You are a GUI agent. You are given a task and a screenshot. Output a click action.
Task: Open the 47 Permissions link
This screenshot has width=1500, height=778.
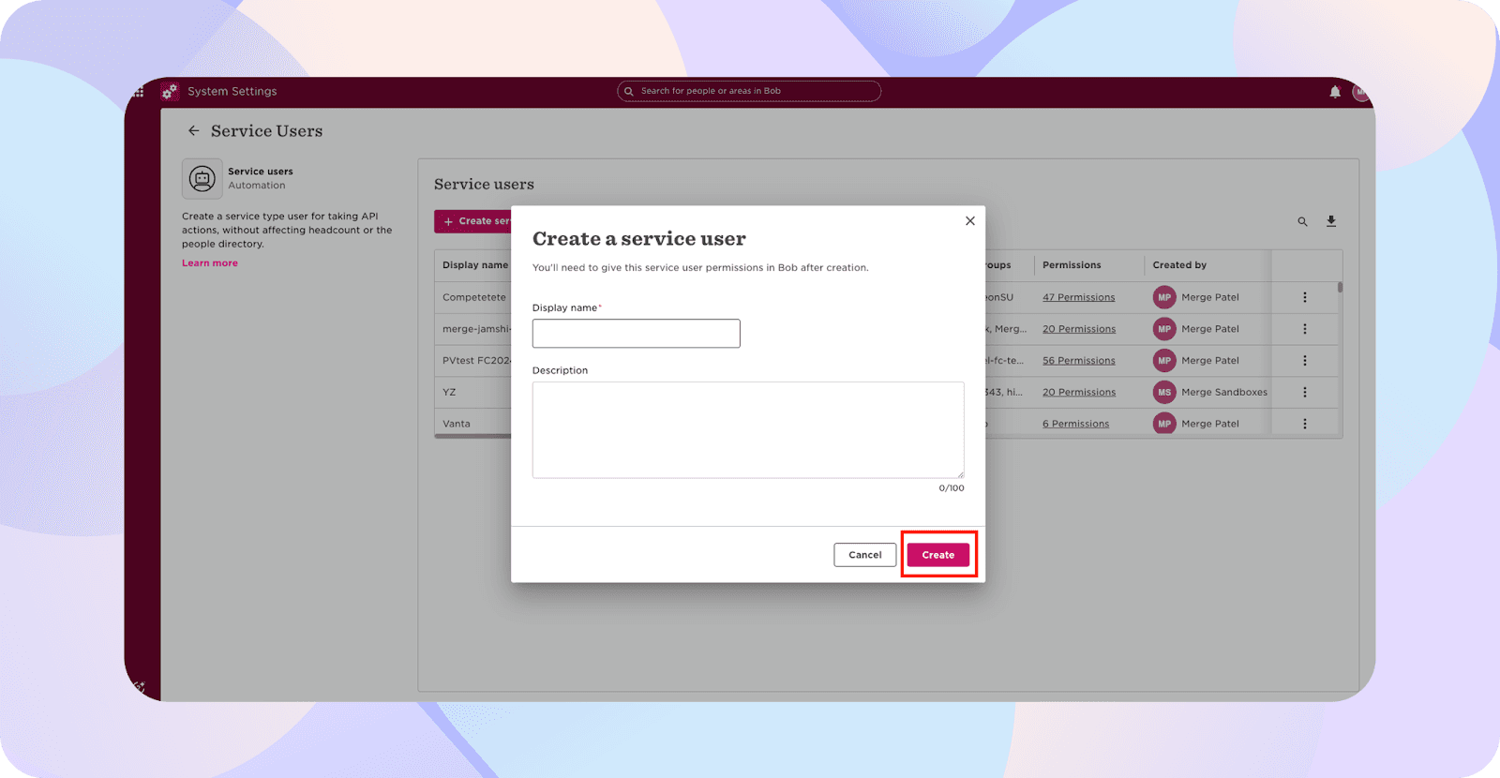tap(1078, 297)
